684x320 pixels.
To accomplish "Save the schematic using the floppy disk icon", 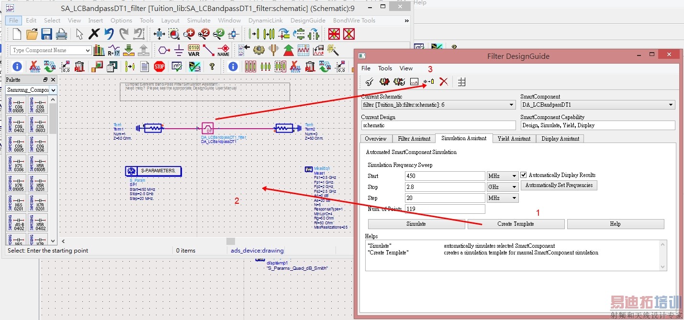I will click(46, 34).
